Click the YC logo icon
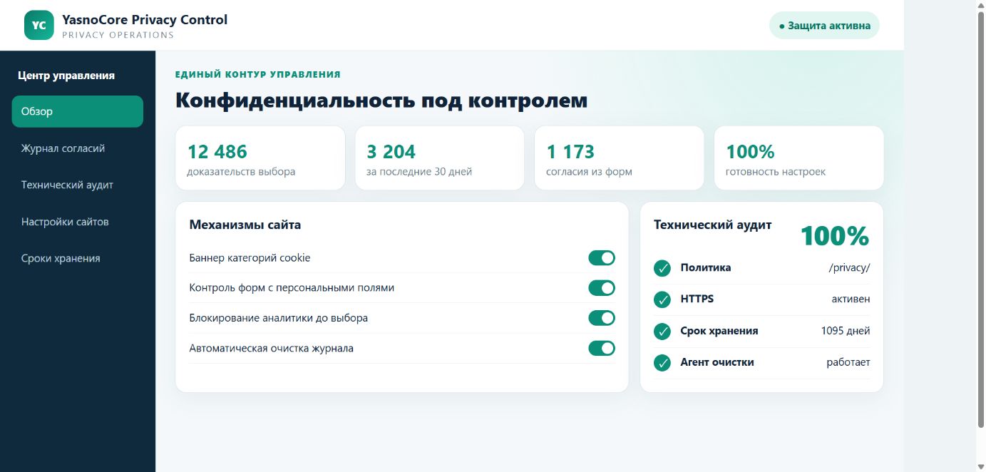986x472 pixels. [39, 25]
